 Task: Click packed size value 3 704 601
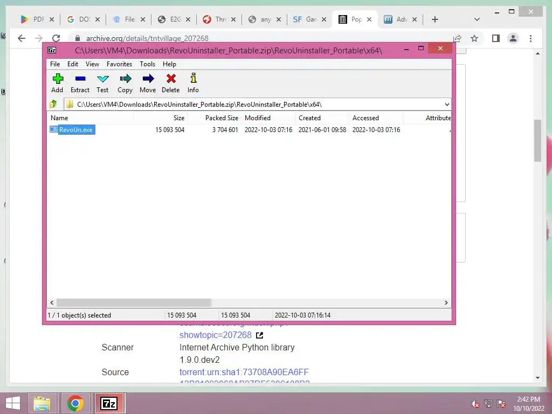(225, 129)
